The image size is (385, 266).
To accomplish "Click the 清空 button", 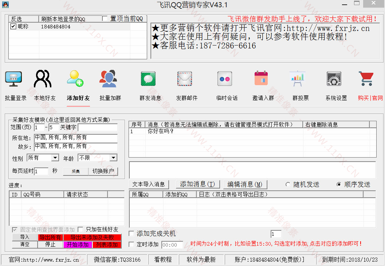I will tap(25, 245).
